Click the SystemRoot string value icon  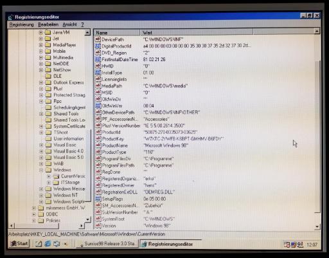(x=98, y=219)
